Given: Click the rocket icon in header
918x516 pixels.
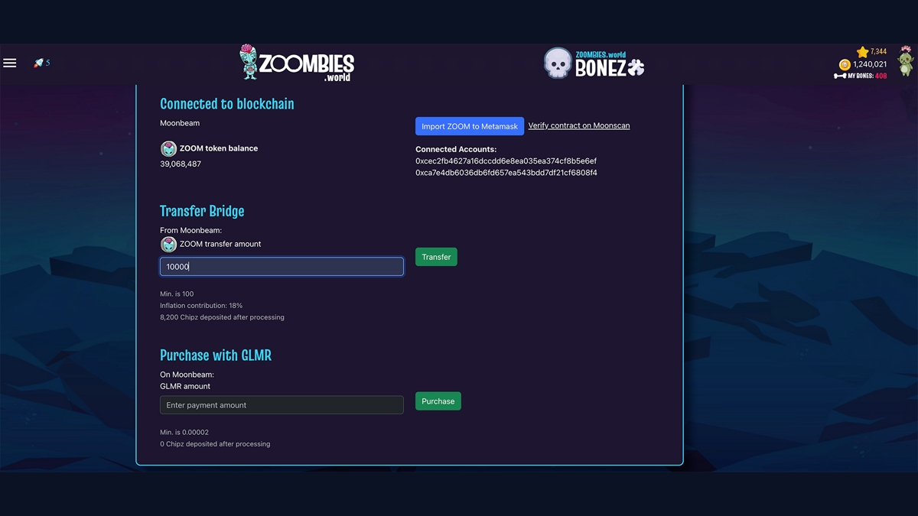Looking at the screenshot, I should coord(38,63).
